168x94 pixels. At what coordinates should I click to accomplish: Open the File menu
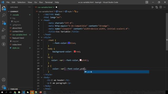click(x=8, y=2)
